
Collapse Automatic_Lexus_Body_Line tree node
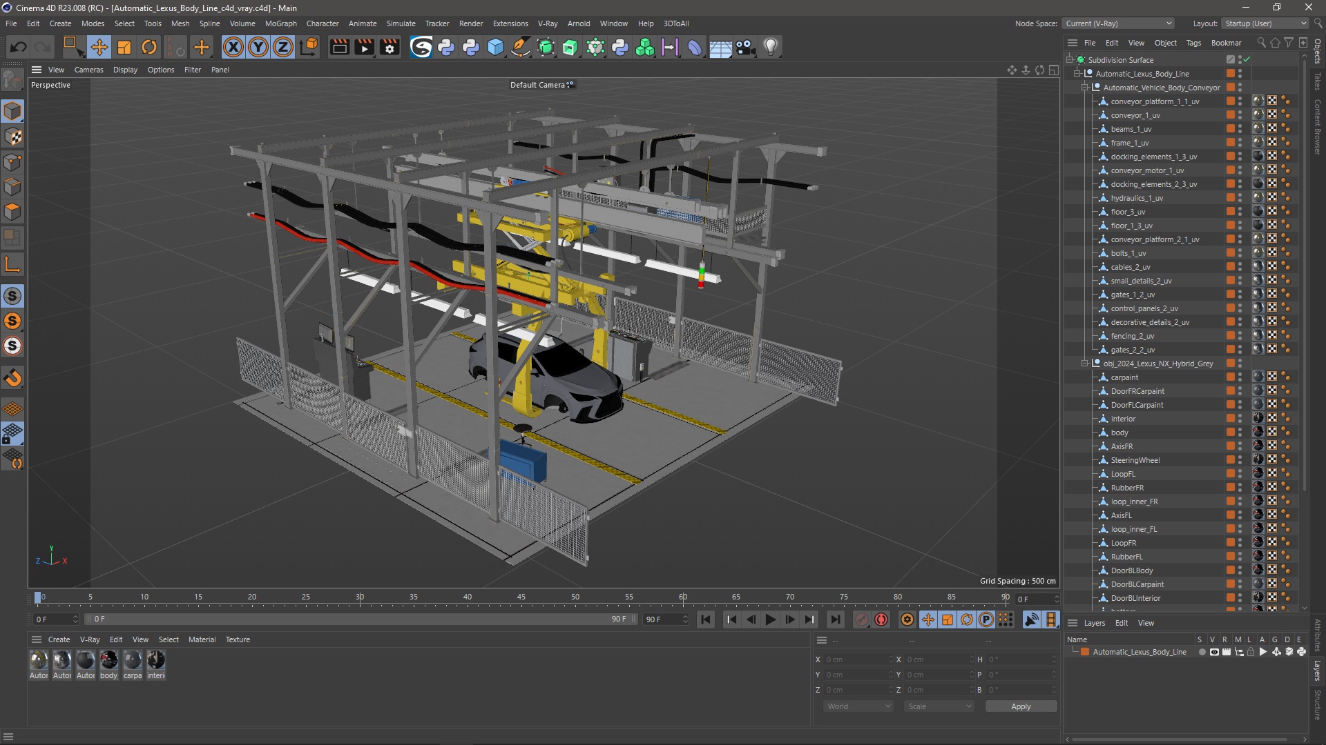pyautogui.click(x=1077, y=74)
